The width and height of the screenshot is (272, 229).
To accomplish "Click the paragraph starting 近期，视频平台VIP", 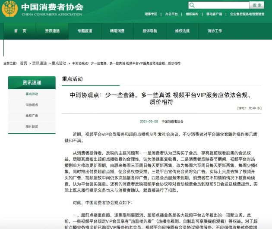I will click(161, 138).
